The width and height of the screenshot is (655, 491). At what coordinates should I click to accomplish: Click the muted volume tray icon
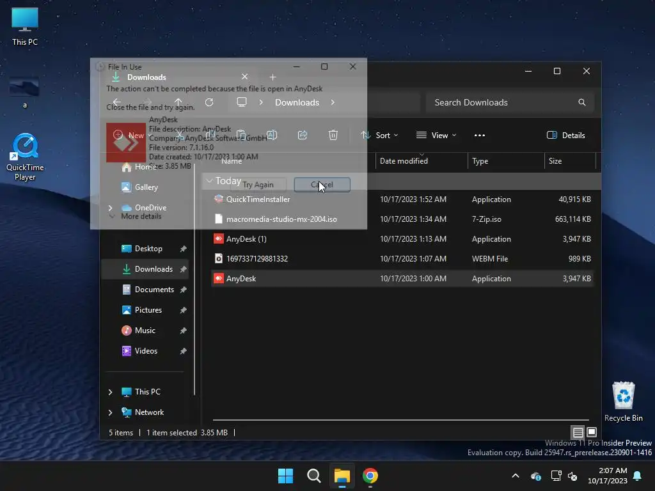(572, 476)
